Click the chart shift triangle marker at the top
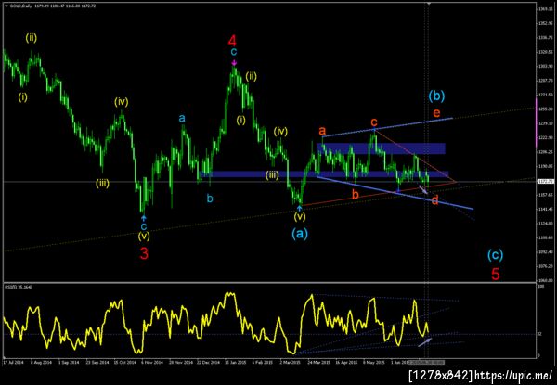 coord(429,4)
